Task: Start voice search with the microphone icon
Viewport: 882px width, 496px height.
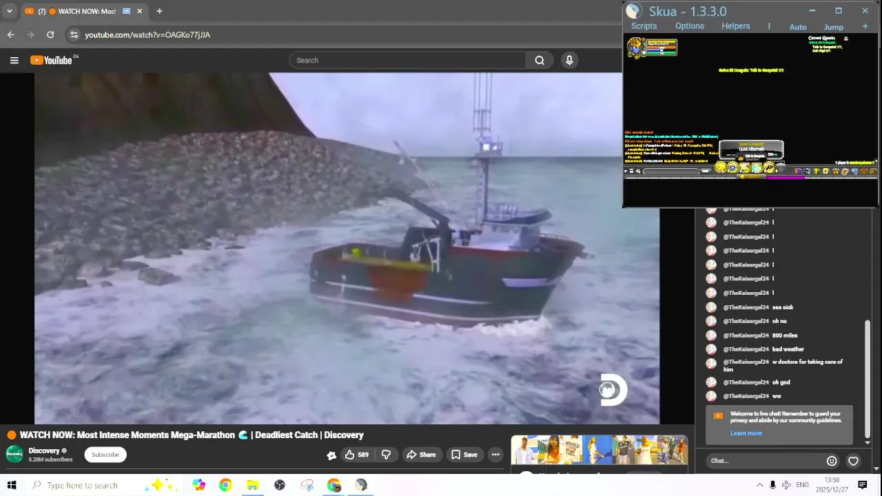Action: coord(569,61)
